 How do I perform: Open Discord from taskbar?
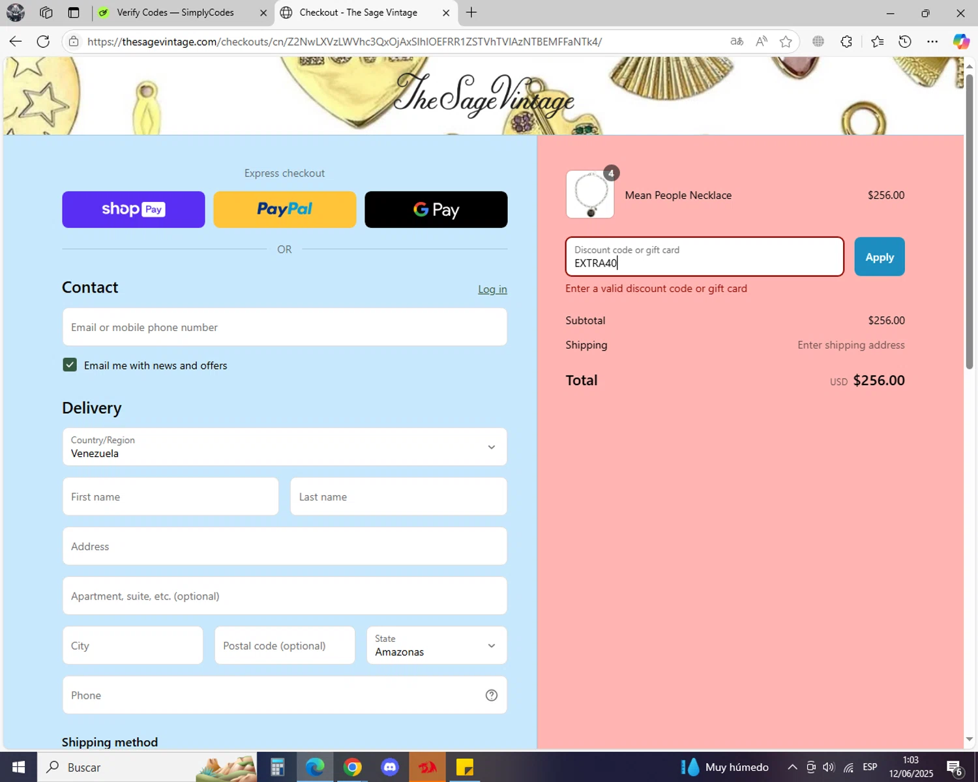tap(390, 767)
